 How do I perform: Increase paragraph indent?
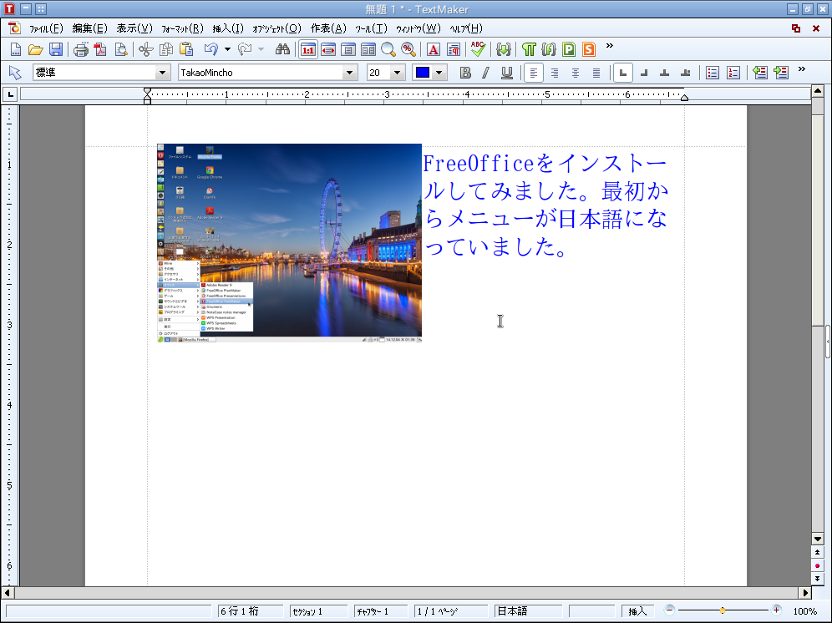point(781,73)
